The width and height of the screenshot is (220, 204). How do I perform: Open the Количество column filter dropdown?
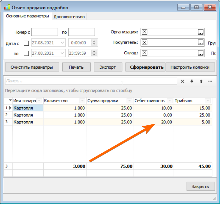click(82, 101)
